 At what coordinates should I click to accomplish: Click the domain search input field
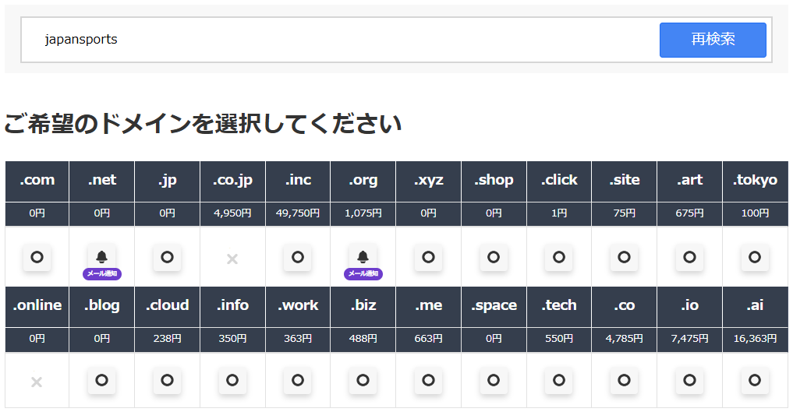[x=343, y=40]
